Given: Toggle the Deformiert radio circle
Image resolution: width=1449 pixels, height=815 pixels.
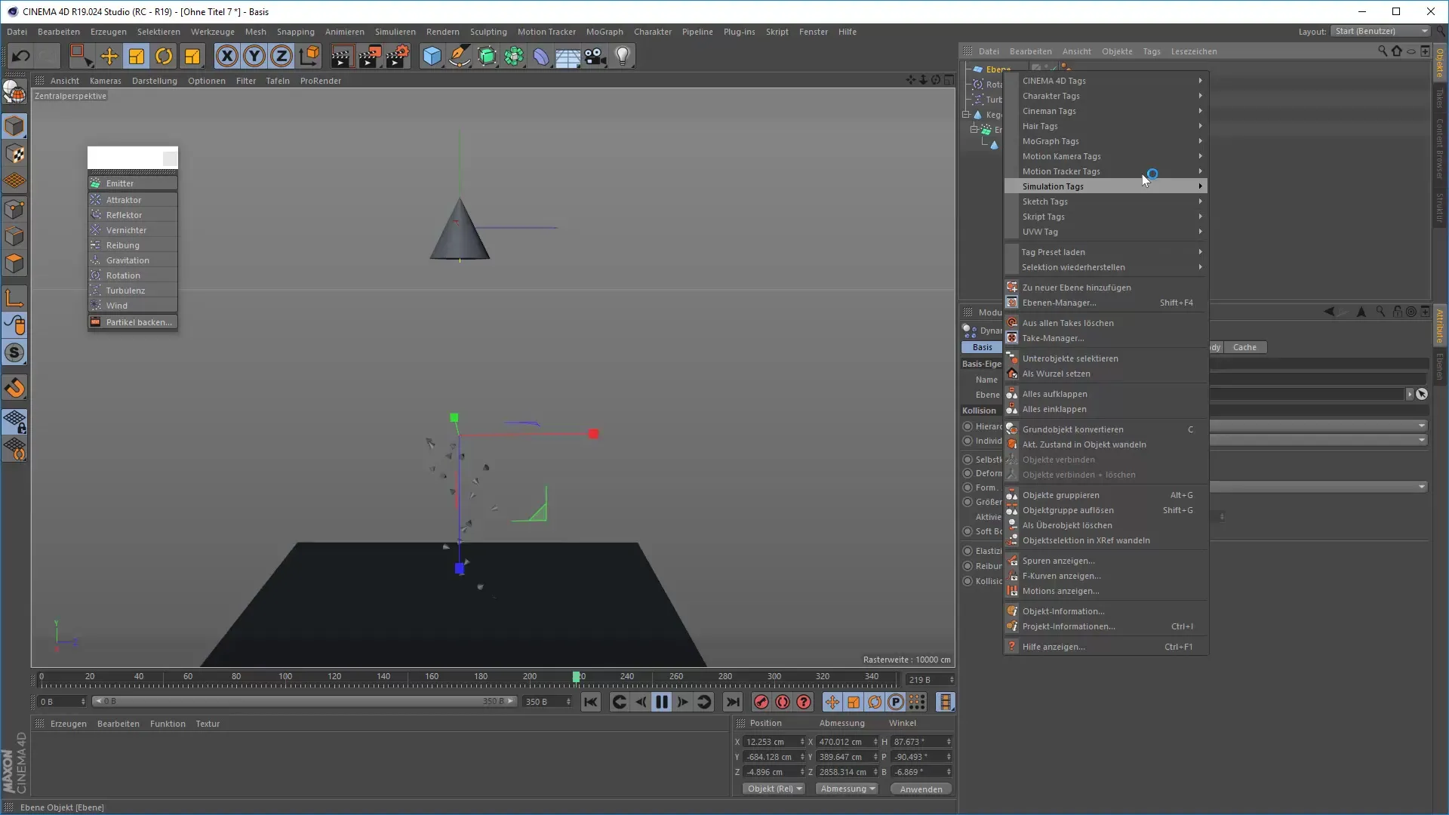Looking at the screenshot, I should [x=968, y=473].
